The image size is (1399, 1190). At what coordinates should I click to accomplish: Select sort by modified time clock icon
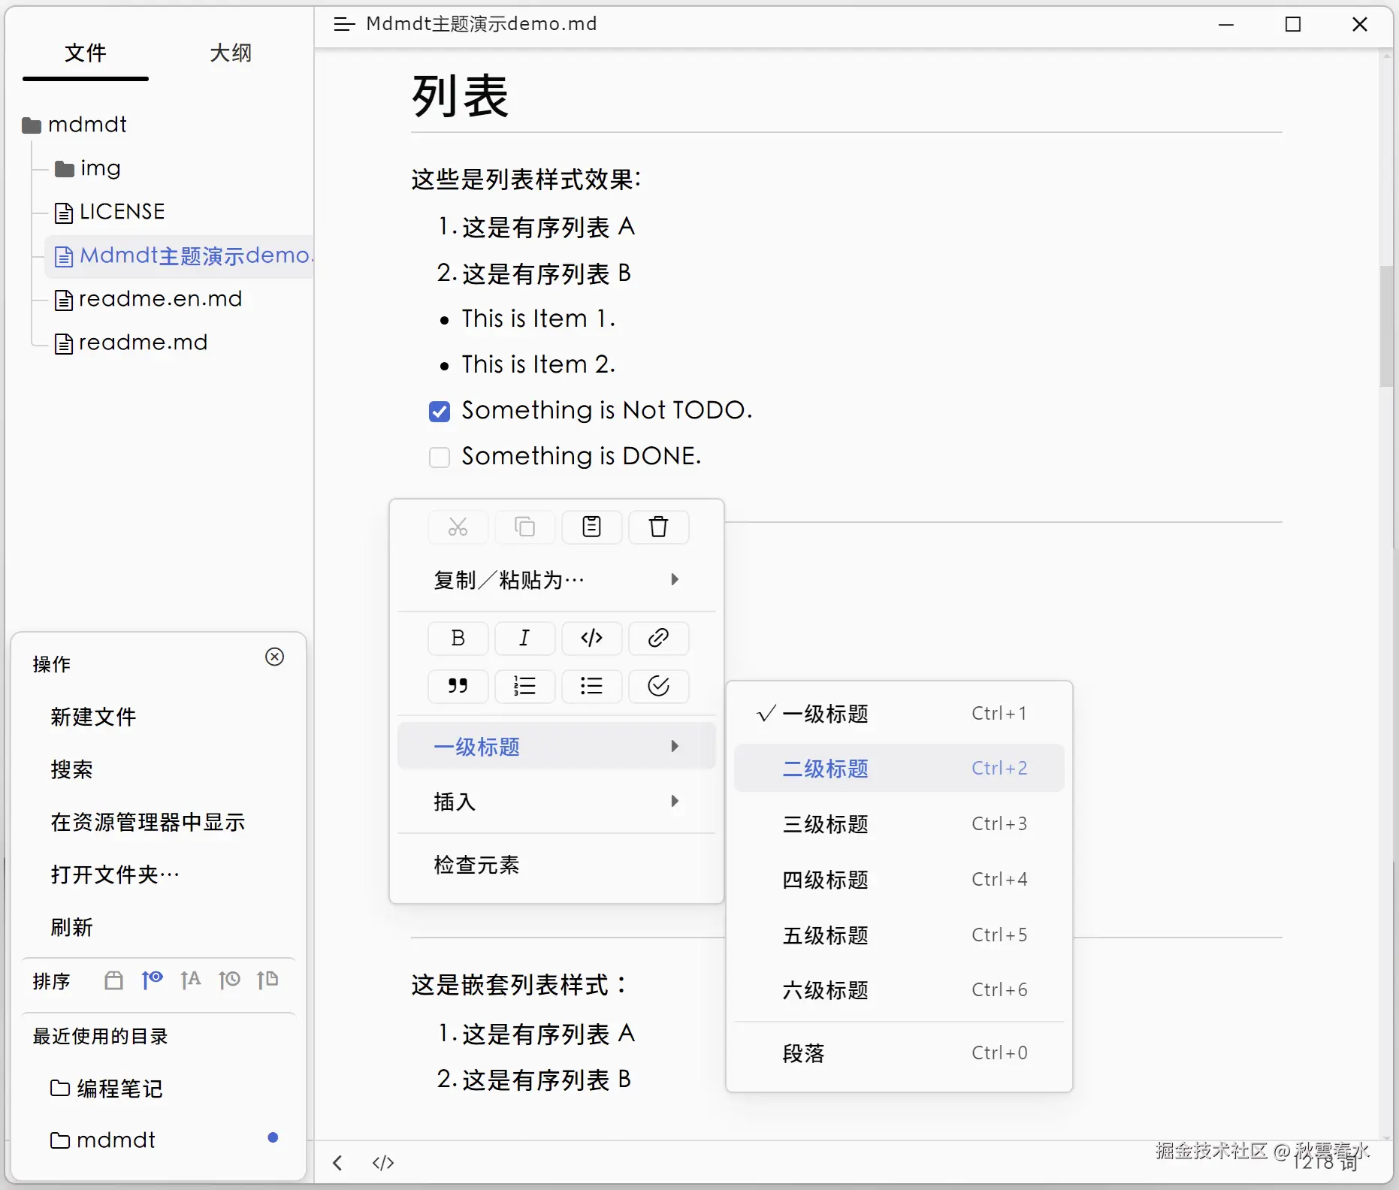pos(229,980)
